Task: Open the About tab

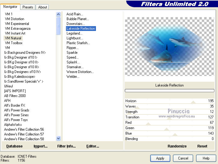Action: (42, 7)
